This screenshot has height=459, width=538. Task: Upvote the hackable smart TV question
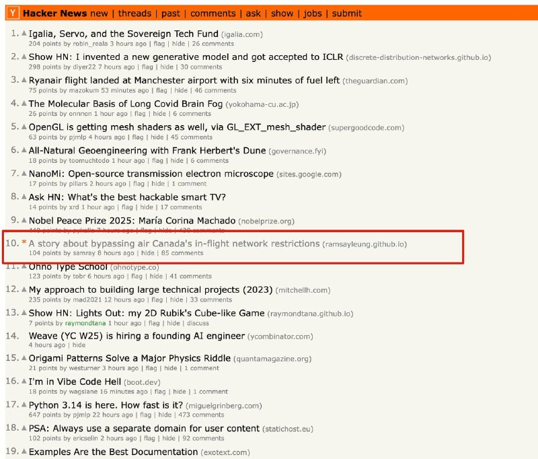24,197
